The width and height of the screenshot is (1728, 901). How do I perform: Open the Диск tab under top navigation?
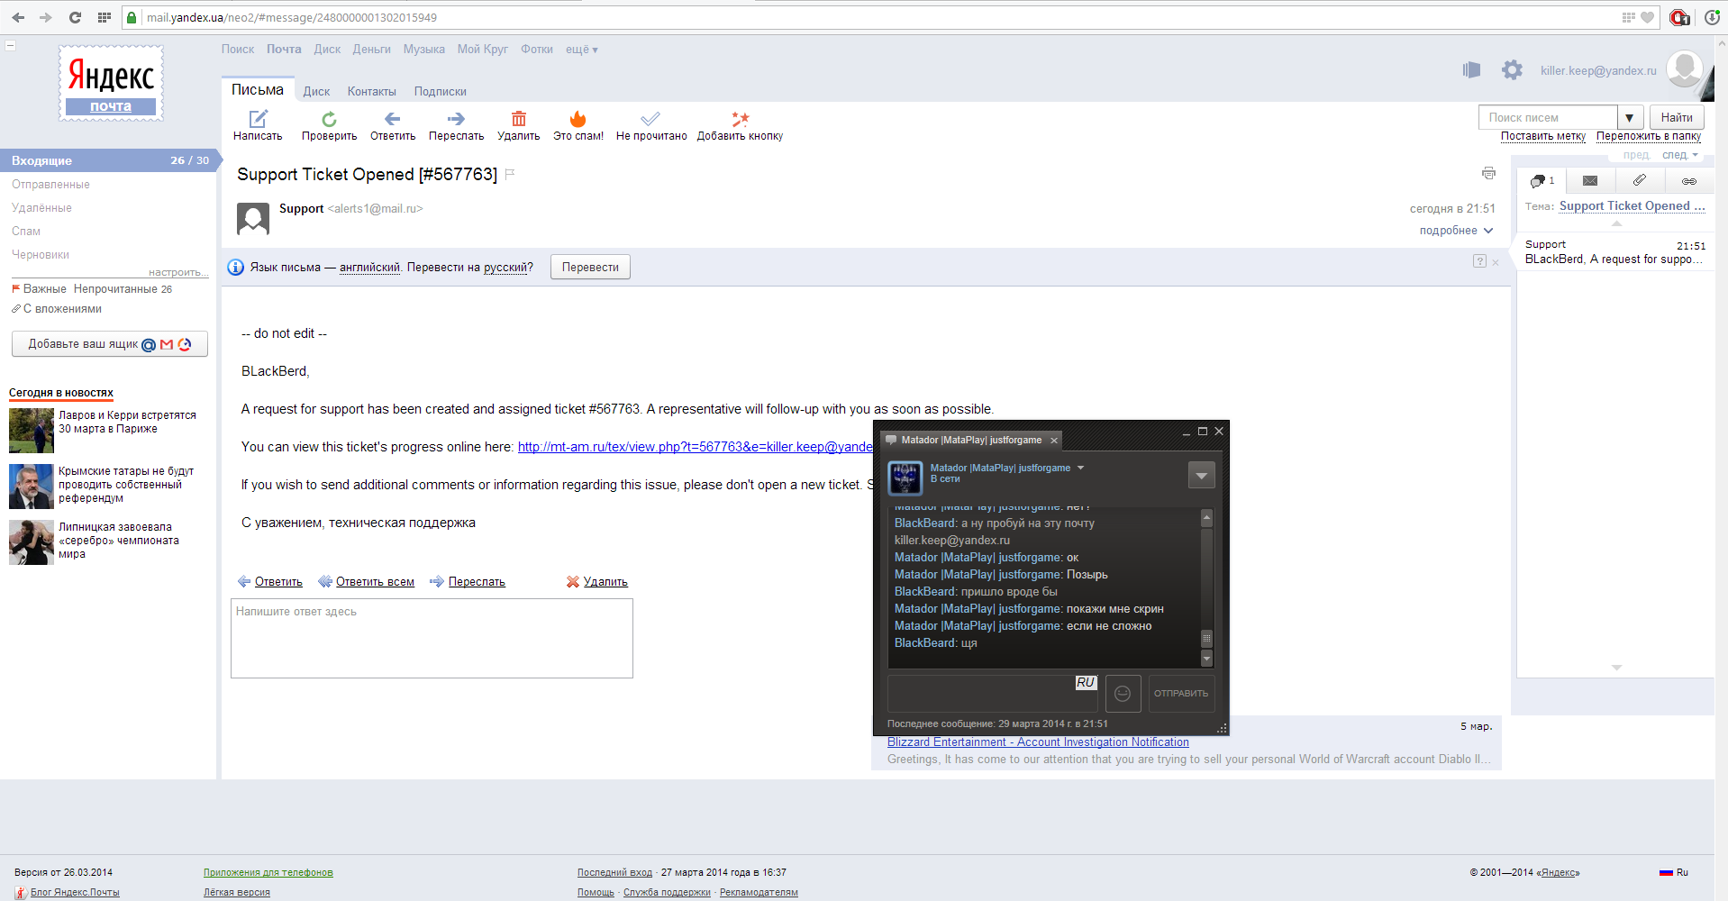click(316, 92)
